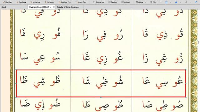Click the font style A icon
The width and height of the screenshot is (200, 112).
[x=186, y=2]
